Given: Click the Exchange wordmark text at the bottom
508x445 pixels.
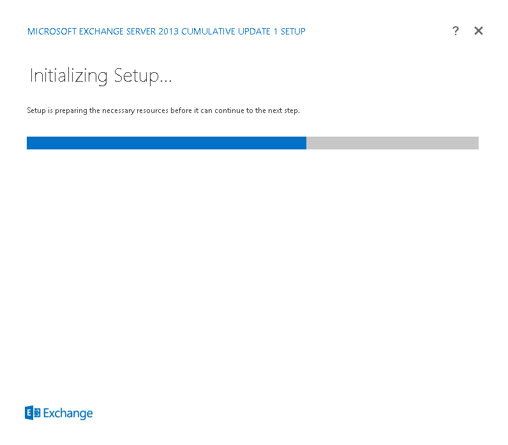Looking at the screenshot, I should tap(68, 413).
